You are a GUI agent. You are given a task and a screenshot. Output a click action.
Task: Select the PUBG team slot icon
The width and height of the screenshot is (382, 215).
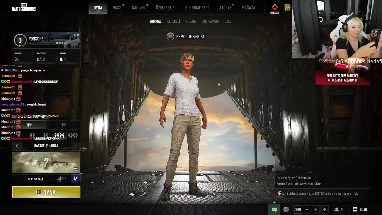coord(298,210)
